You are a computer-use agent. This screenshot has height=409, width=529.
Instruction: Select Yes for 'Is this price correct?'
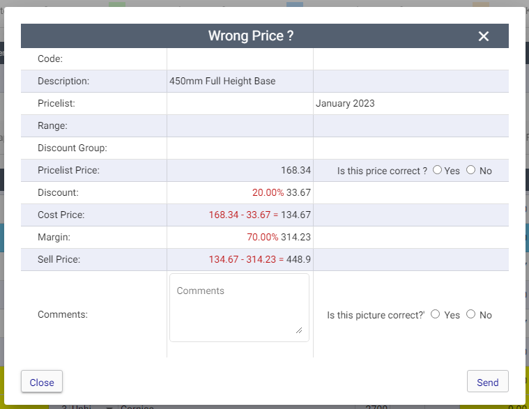[x=437, y=170]
